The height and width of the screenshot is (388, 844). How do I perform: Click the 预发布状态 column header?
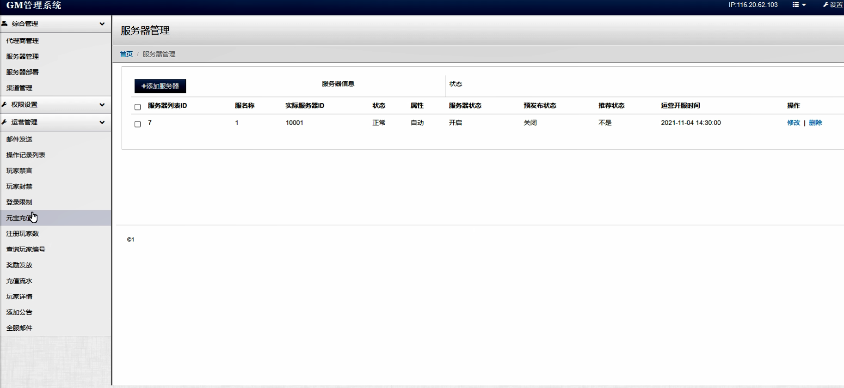pyautogui.click(x=540, y=105)
